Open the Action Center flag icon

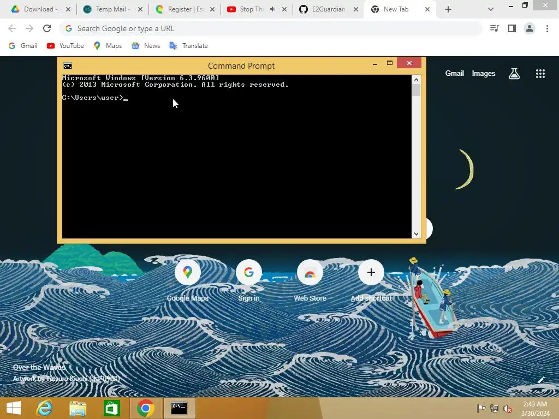point(481,408)
